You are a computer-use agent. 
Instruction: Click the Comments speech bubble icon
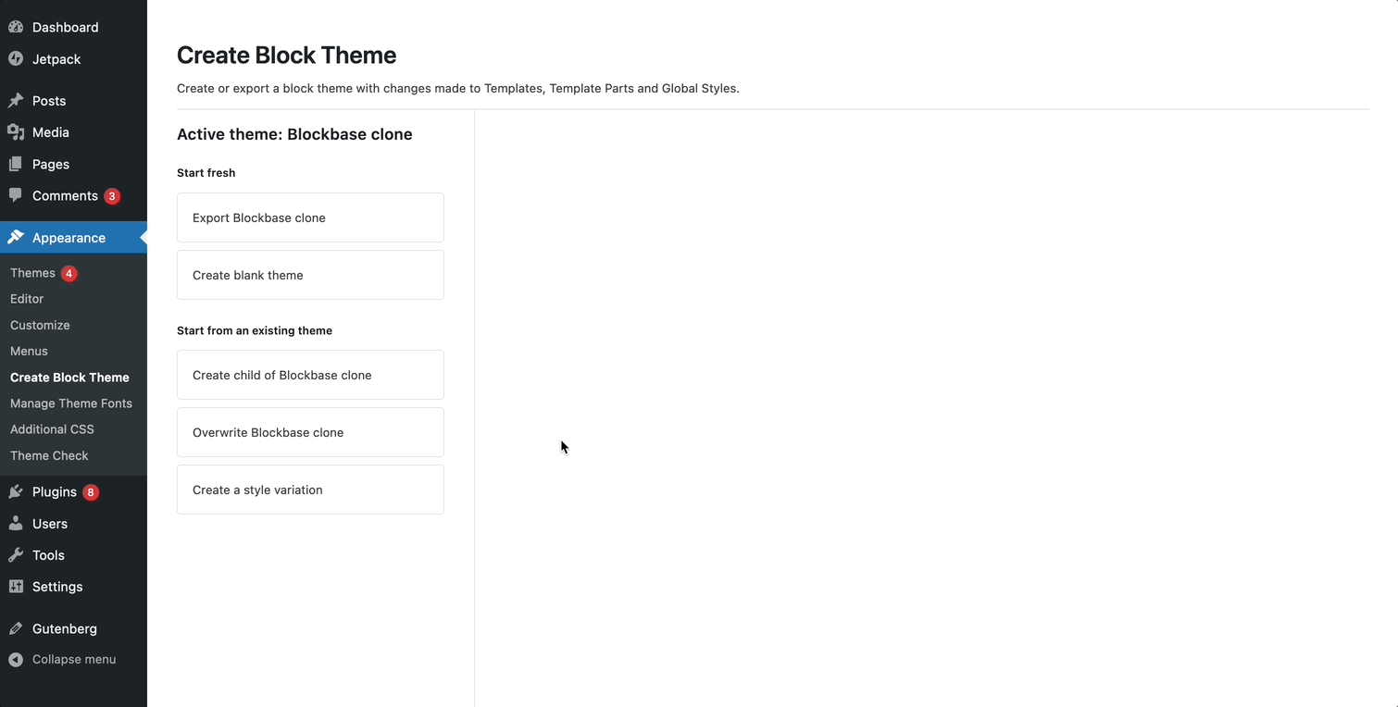15,195
